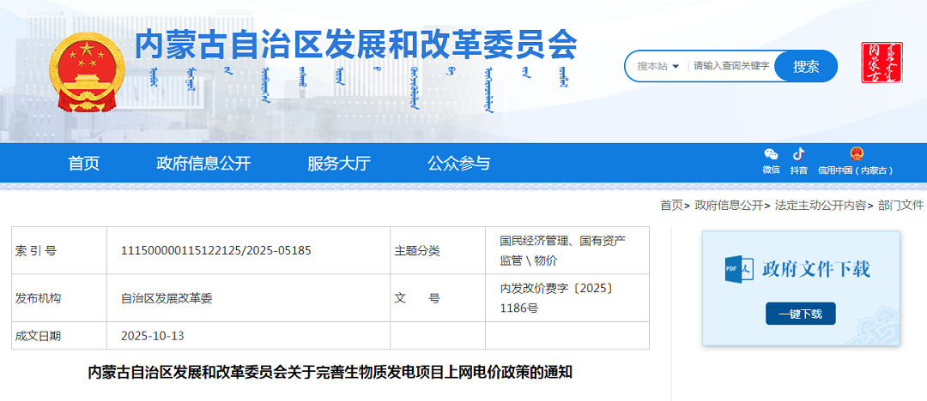
Task: Click the red Inner Mongolia seal icon
Action: pyautogui.click(x=883, y=63)
